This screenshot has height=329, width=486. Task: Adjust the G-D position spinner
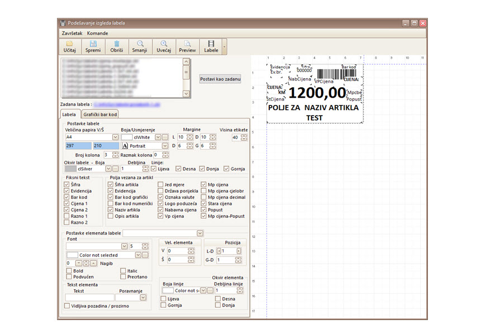click(238, 260)
